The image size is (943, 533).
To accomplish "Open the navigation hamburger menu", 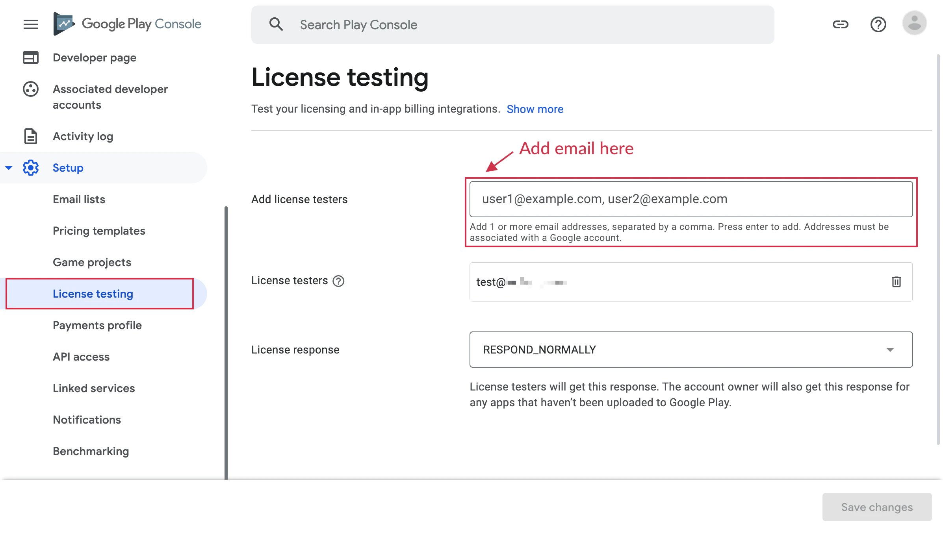I will click(x=30, y=24).
